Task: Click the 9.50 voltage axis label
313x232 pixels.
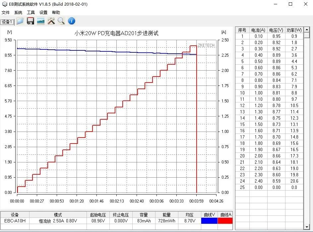Action: coord(8,40)
